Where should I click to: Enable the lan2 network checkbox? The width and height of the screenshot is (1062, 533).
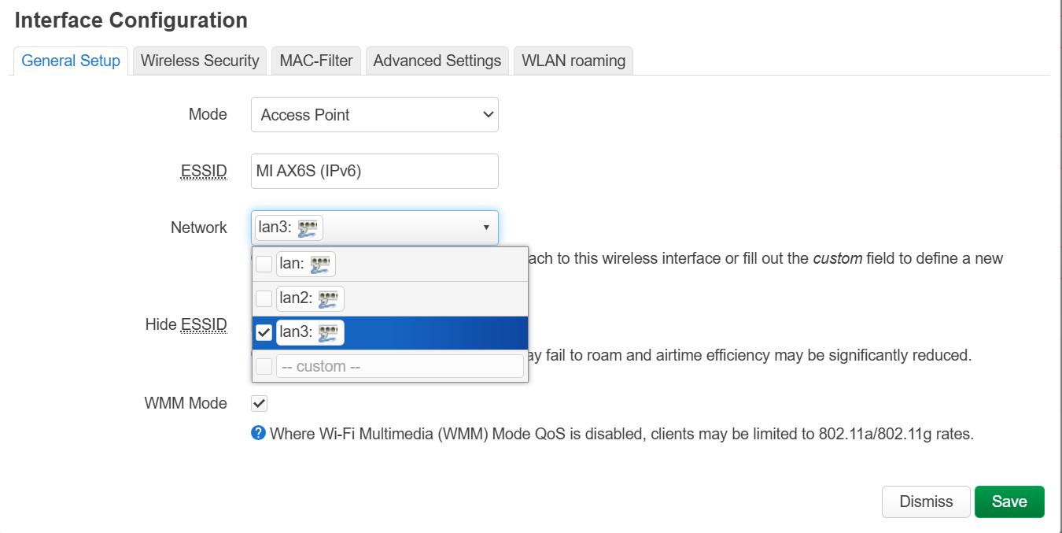(x=264, y=299)
